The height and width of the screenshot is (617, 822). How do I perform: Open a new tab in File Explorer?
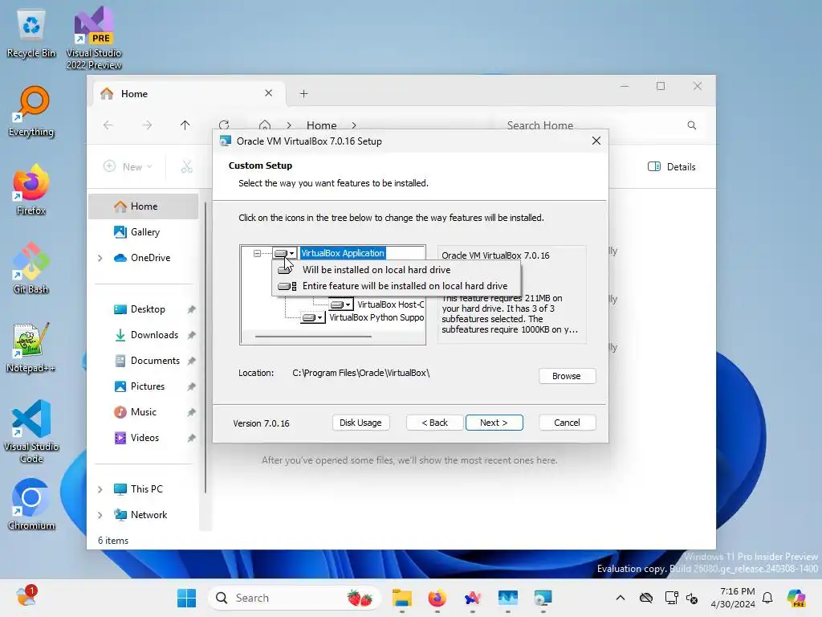(x=303, y=93)
